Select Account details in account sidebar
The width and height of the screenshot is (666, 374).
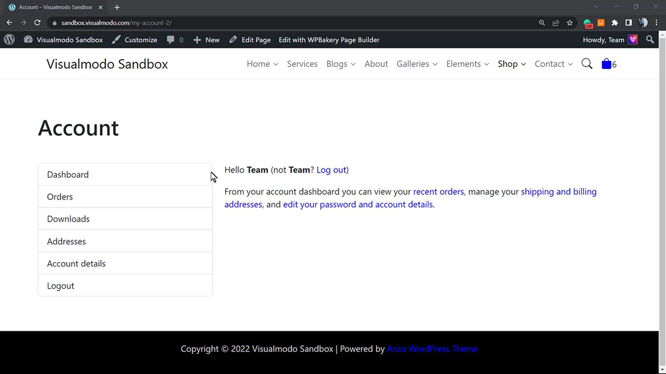[125, 264]
